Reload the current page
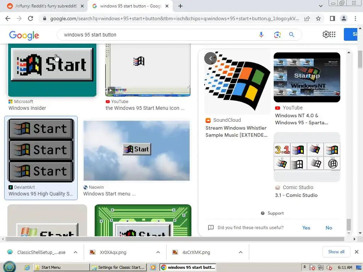This screenshot has width=363, height=272. click(x=30, y=18)
